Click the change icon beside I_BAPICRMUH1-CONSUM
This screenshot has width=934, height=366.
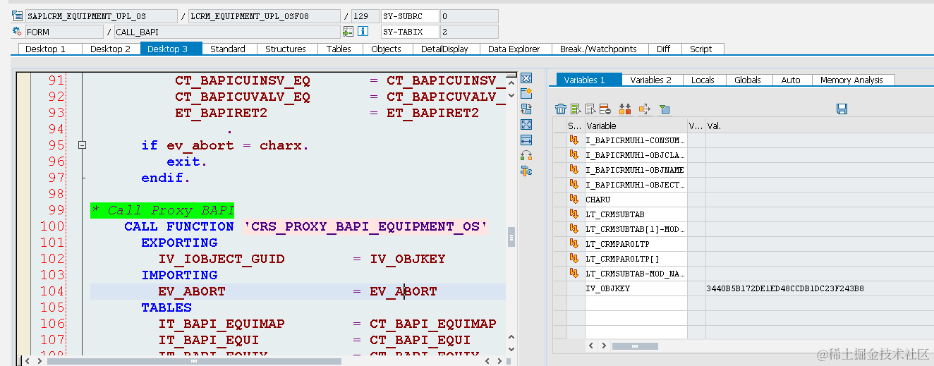575,140
